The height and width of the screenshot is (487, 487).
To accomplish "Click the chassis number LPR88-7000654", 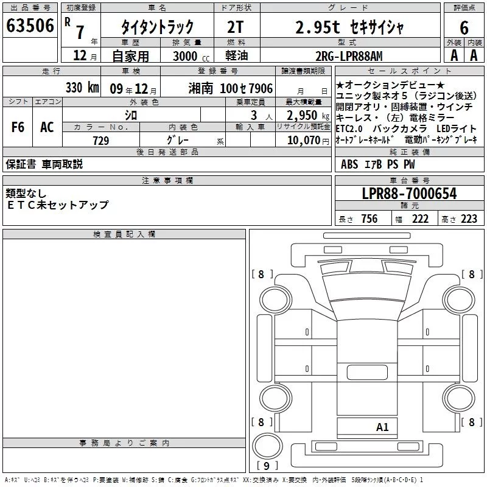I will [x=409, y=194].
